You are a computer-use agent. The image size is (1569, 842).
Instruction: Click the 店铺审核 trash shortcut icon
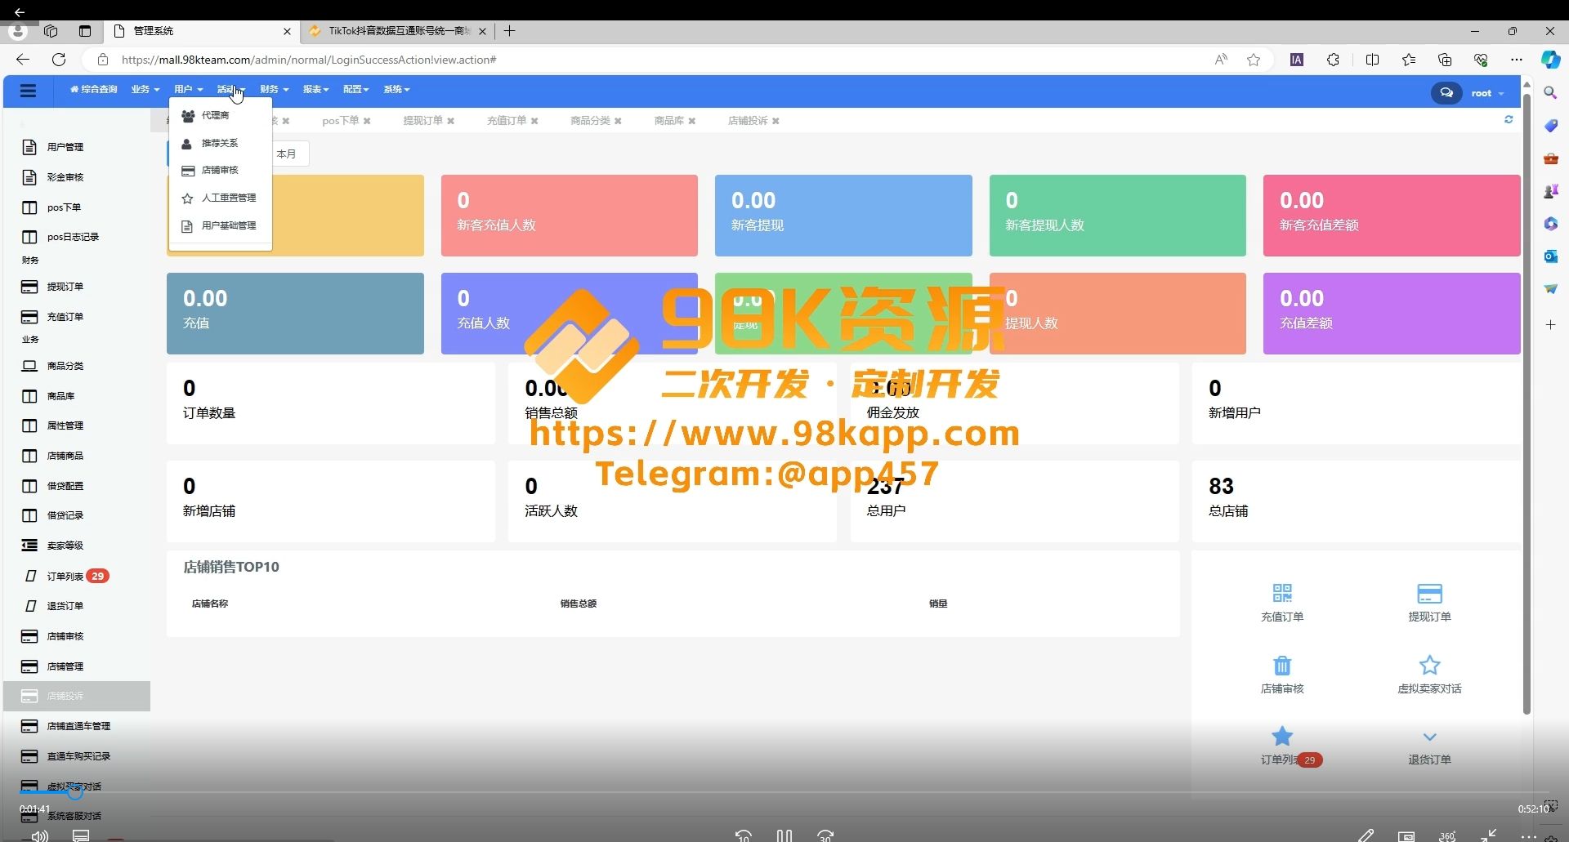click(x=1282, y=665)
